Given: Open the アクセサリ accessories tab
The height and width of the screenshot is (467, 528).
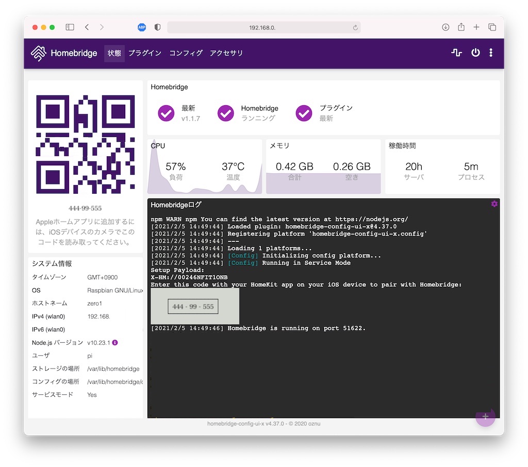Looking at the screenshot, I should (226, 53).
